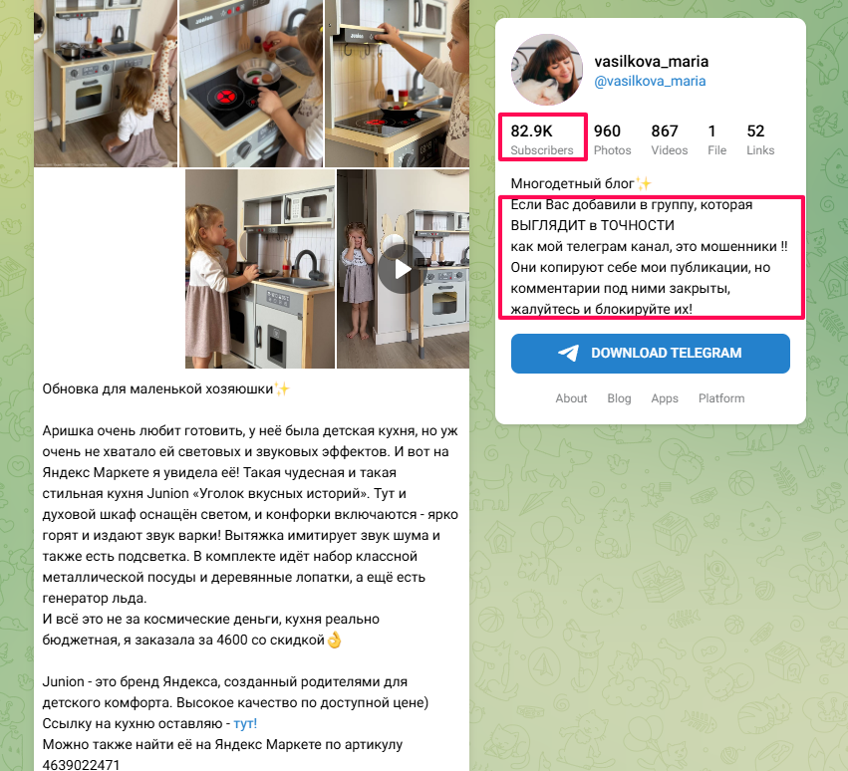Open the first photo of the full toy kitchen
Image resolution: width=848 pixels, height=771 pixels.
point(106,84)
